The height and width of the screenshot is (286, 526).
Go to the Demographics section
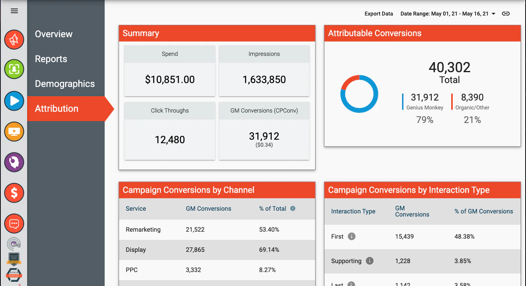coord(65,84)
